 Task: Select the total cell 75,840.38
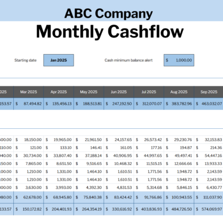tap(89, 197)
